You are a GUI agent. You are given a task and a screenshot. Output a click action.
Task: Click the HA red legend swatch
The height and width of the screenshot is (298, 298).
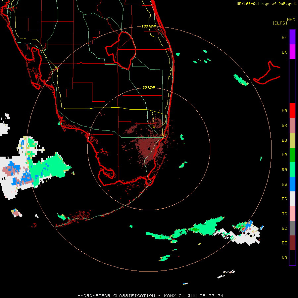(292, 111)
